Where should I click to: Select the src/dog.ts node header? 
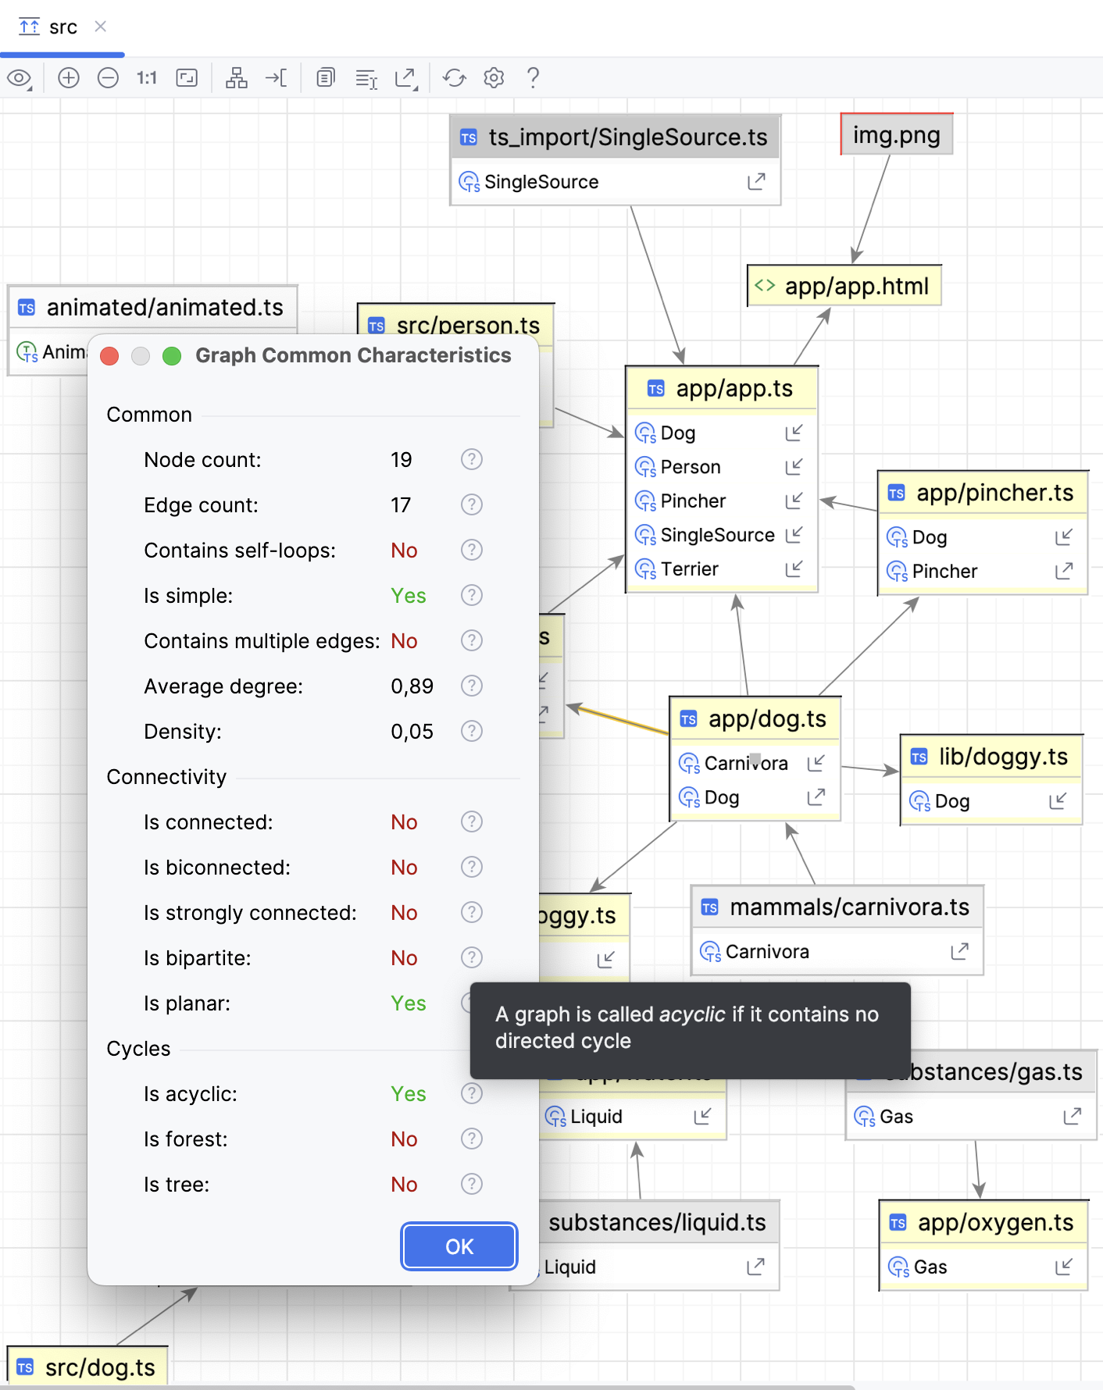pos(87,1367)
